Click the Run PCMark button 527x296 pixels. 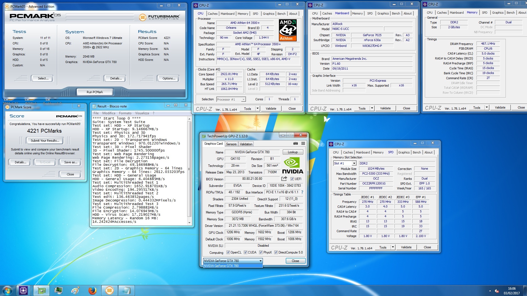[95, 92]
